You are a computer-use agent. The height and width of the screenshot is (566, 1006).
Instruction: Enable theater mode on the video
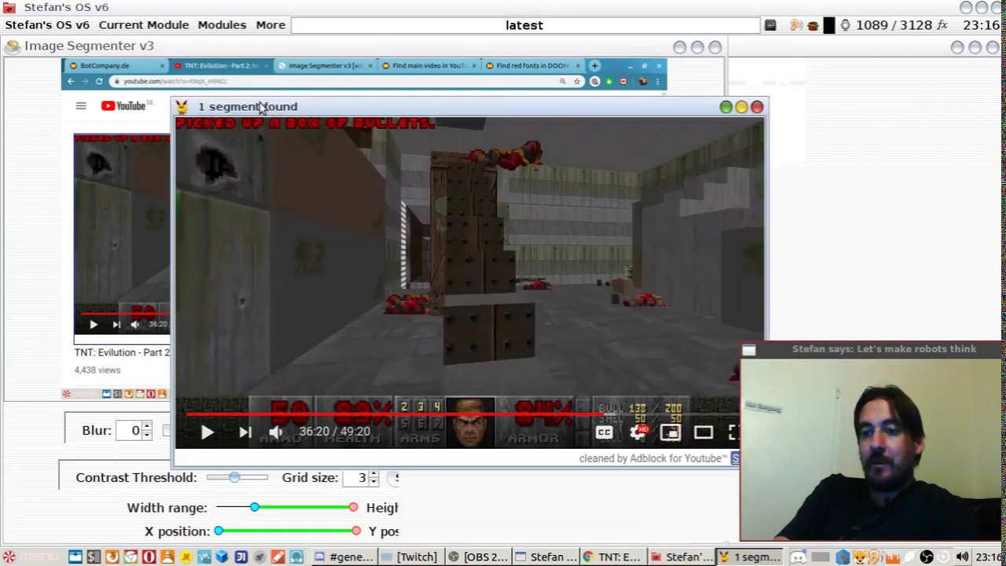703,432
